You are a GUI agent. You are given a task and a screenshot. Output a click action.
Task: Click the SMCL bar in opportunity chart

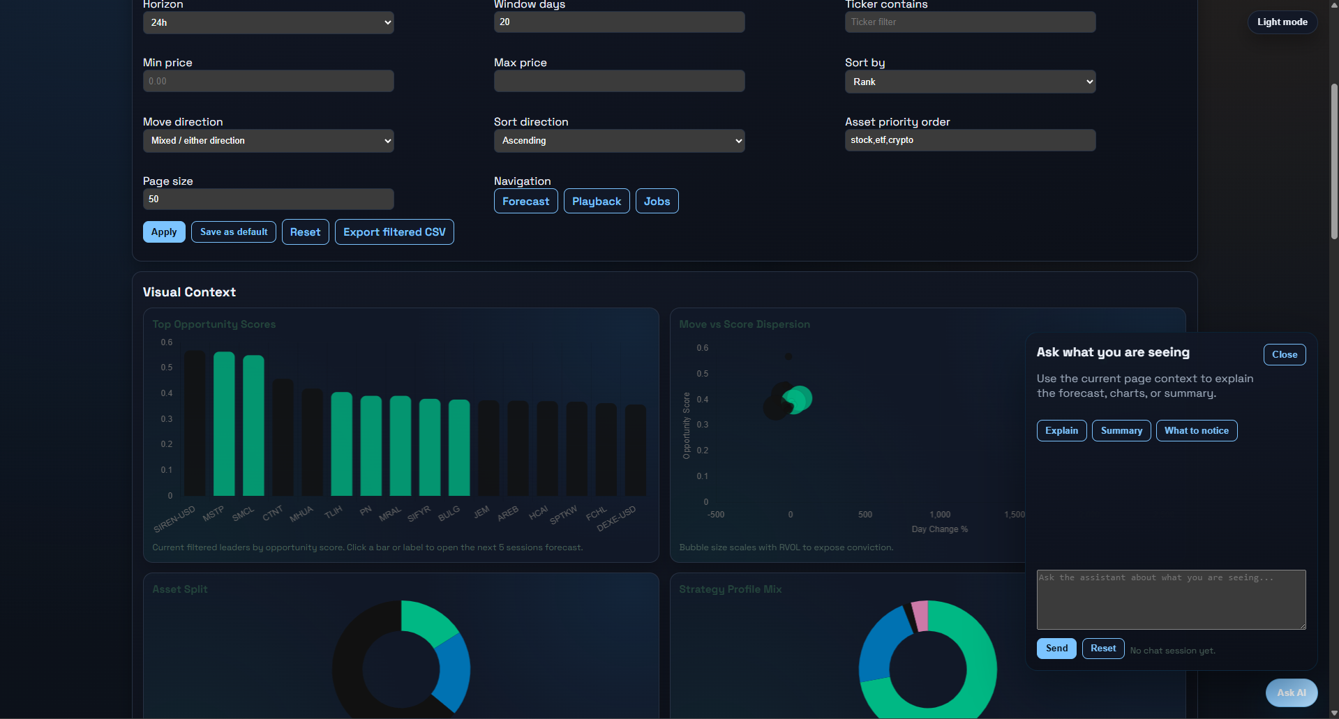pos(253,425)
